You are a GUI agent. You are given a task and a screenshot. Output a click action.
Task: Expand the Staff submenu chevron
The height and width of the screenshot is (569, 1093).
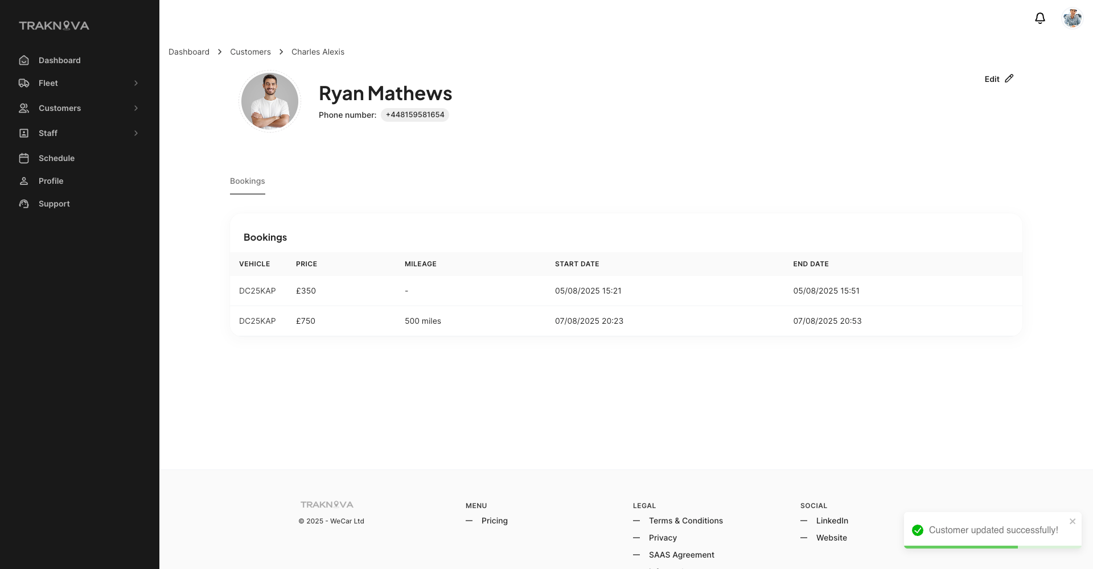tap(136, 133)
